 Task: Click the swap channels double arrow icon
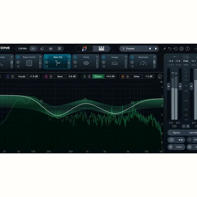181,140
